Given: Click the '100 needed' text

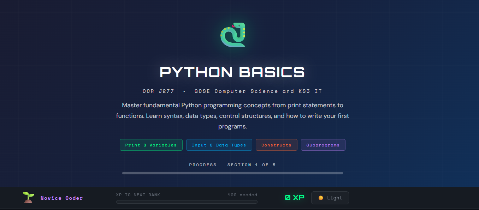Looking at the screenshot, I should click(x=243, y=195).
